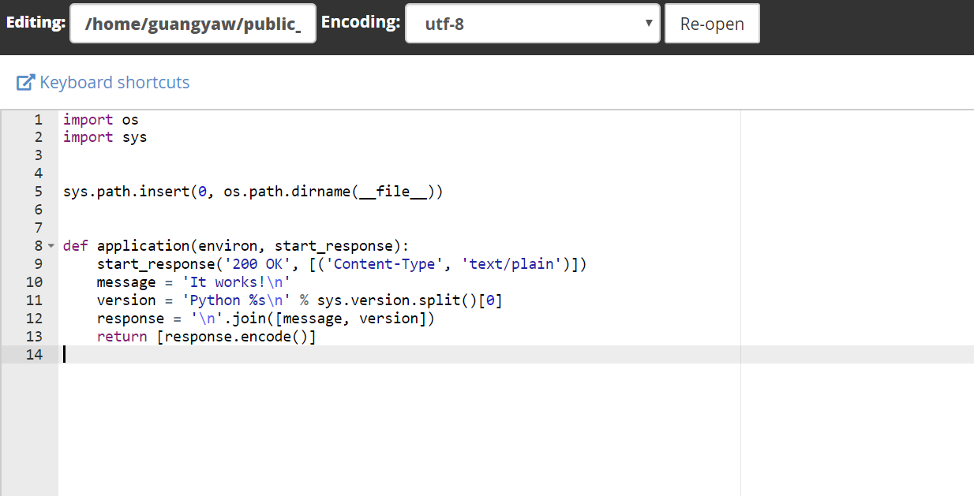This screenshot has width=974, height=496.
Task: Click line number 10 in the gutter
Action: coord(34,282)
